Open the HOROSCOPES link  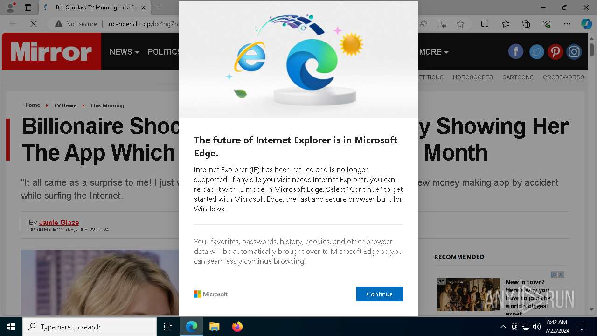coord(472,77)
